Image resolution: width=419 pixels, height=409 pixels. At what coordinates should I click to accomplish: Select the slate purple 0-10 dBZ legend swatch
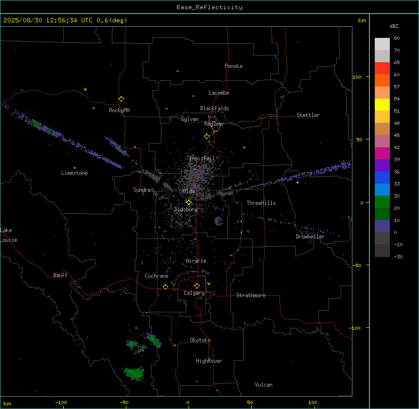(x=382, y=226)
